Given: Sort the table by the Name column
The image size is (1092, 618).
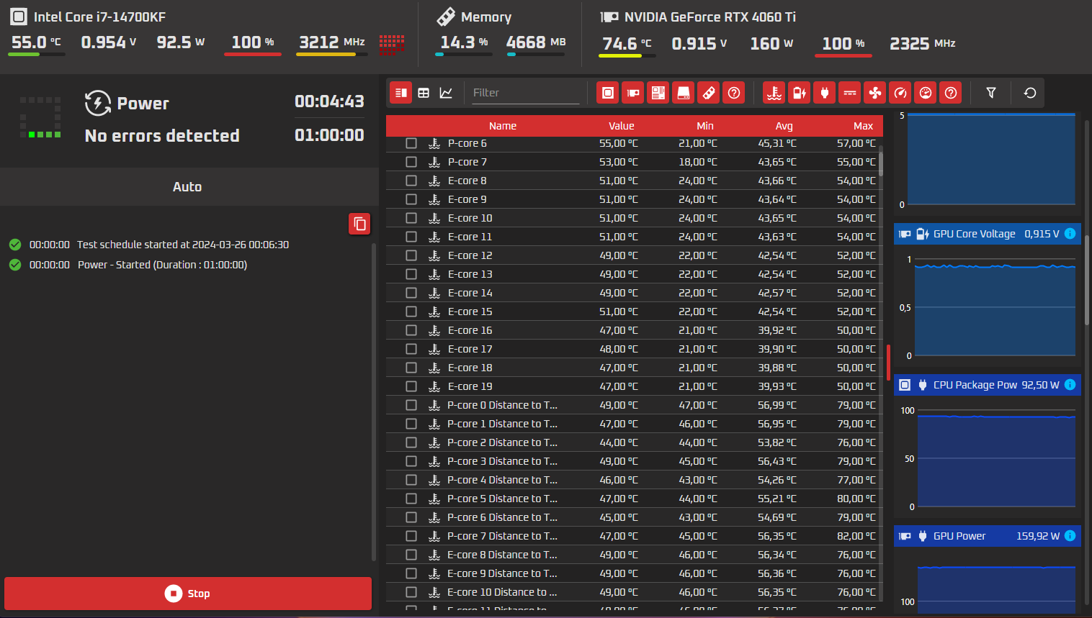Looking at the screenshot, I should click(503, 126).
